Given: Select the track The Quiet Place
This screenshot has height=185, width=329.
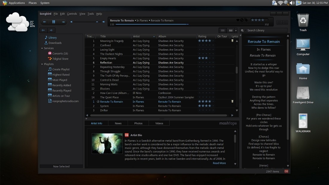Looking at the screenshot, I should tap(109, 97).
